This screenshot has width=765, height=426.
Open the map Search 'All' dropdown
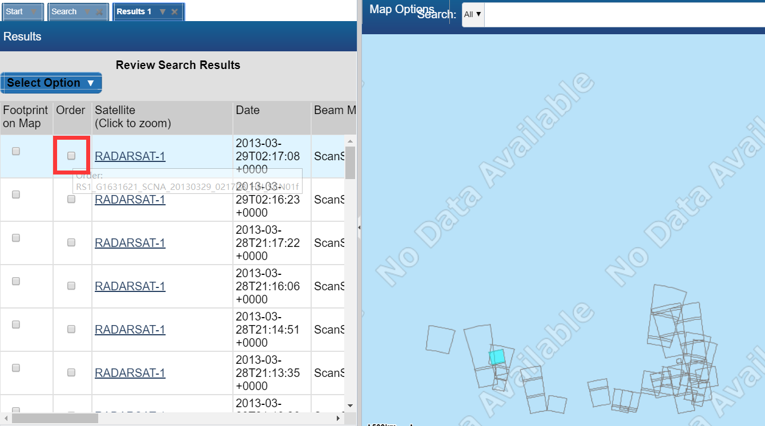473,14
